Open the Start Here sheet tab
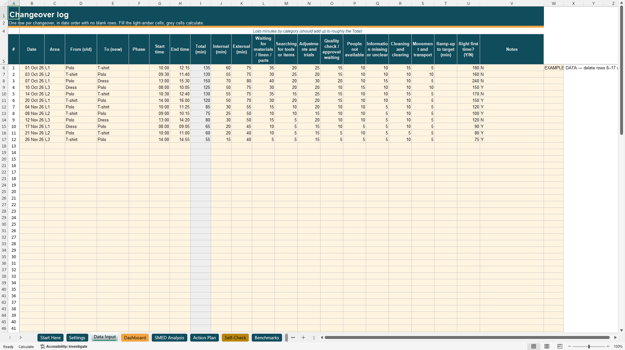The height and width of the screenshot is (350, 625). [x=50, y=338]
